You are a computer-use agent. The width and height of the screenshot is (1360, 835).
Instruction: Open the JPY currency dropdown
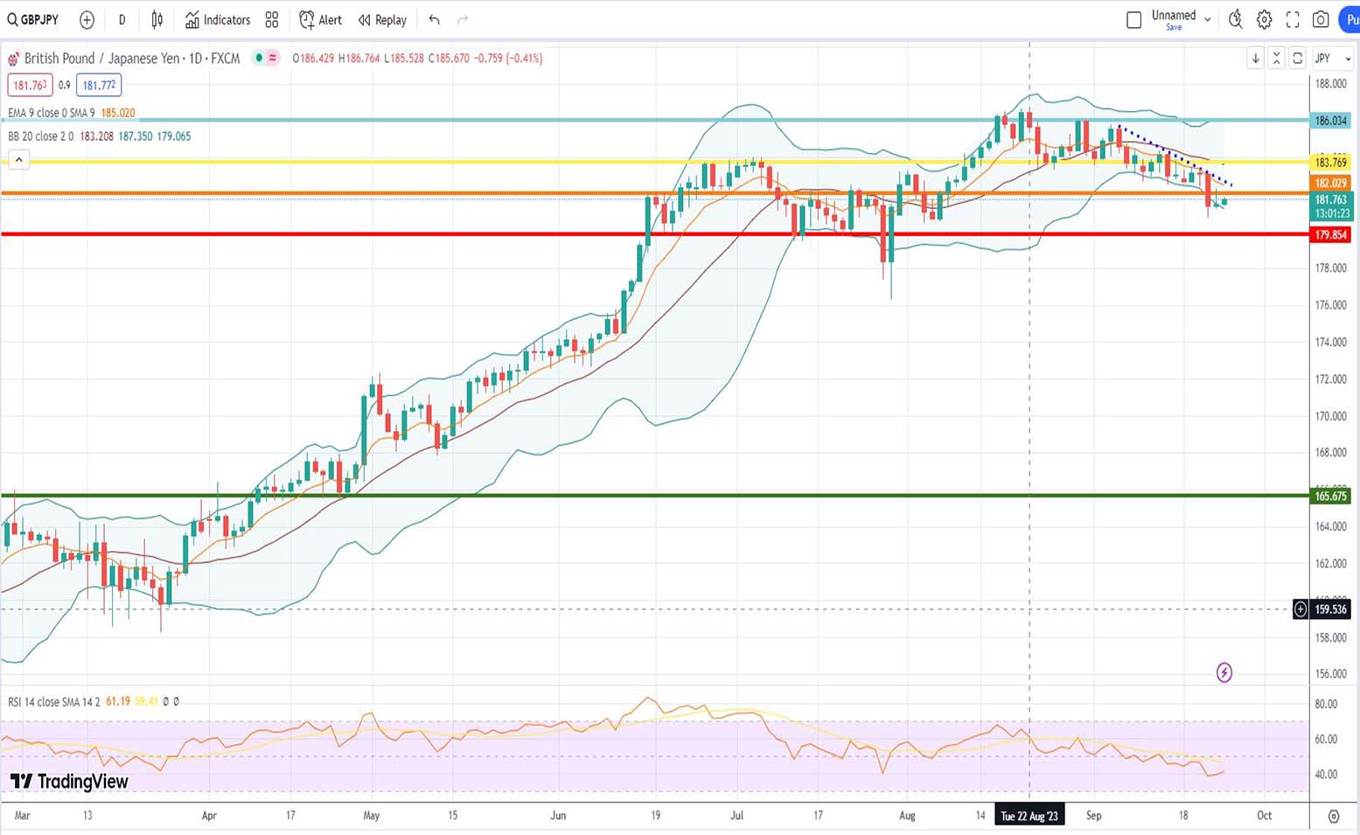(1333, 59)
